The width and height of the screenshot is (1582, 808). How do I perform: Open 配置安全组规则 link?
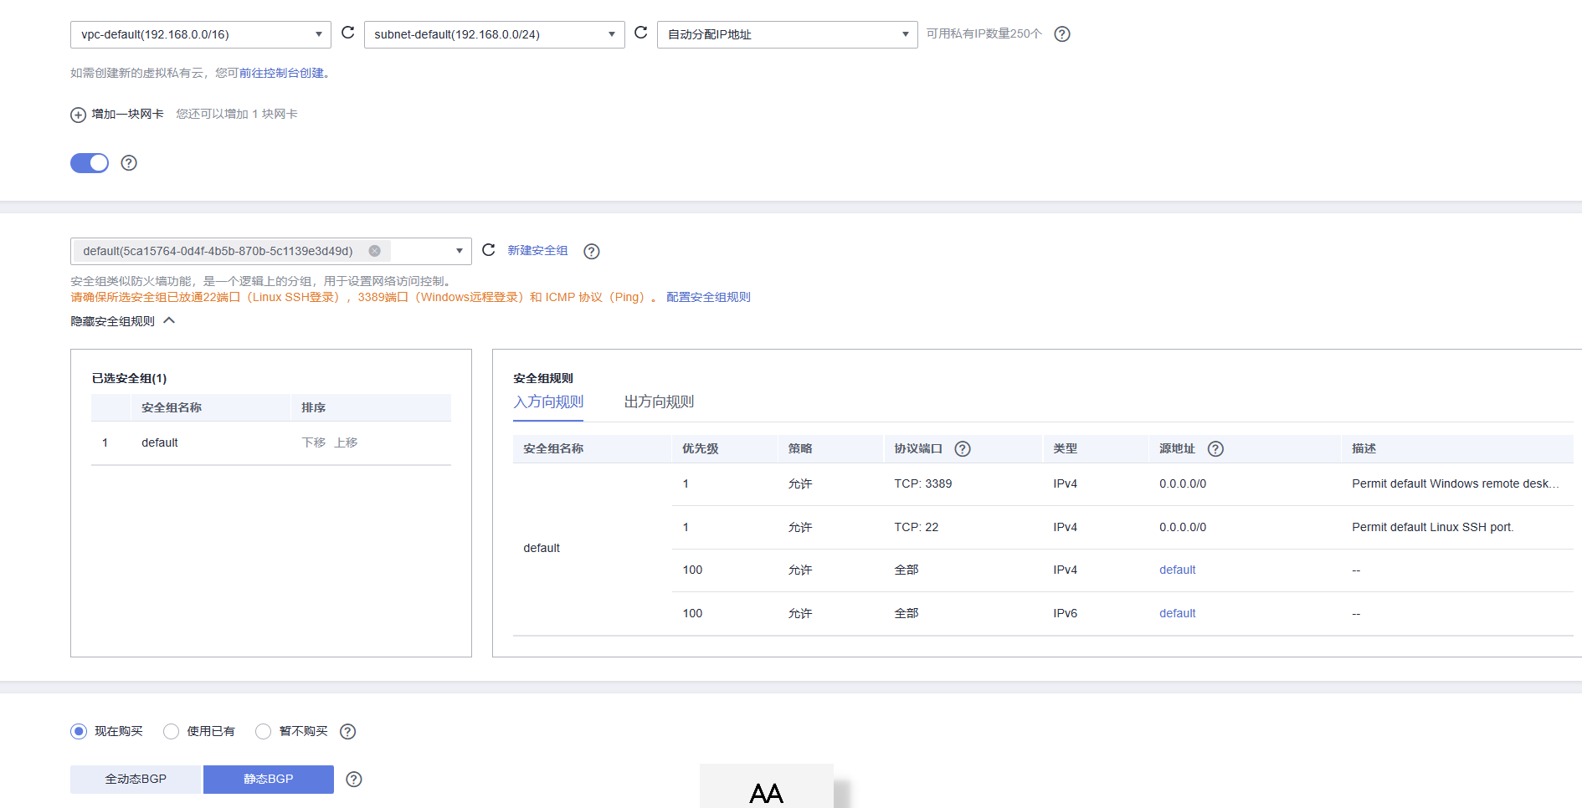[708, 298]
